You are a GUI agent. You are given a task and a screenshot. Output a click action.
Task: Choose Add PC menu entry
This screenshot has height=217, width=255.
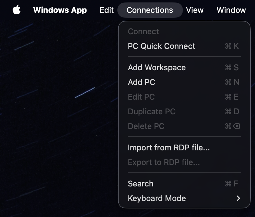[x=184, y=82]
